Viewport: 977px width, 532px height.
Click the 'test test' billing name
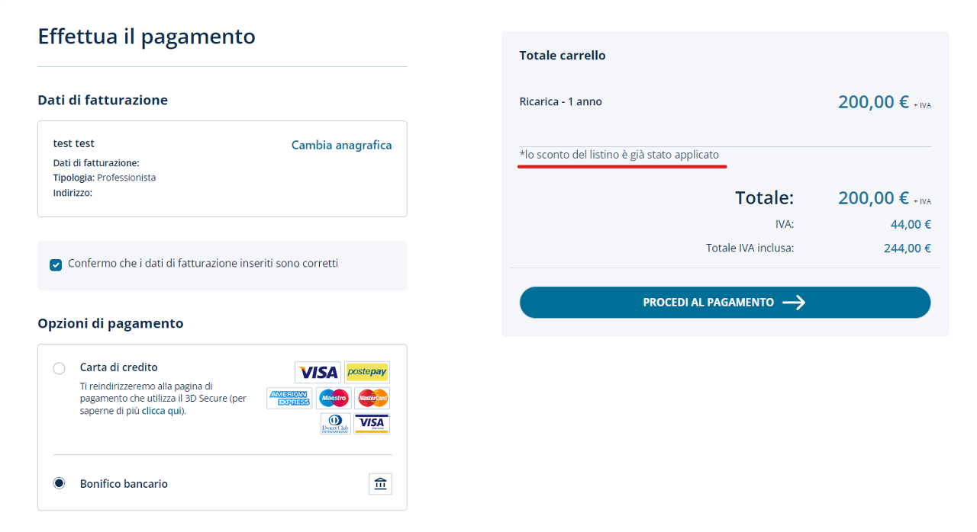coord(74,143)
